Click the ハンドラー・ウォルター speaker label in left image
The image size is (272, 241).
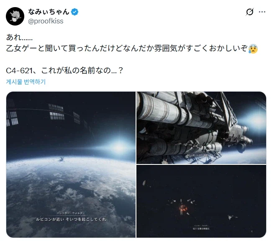[71, 213]
